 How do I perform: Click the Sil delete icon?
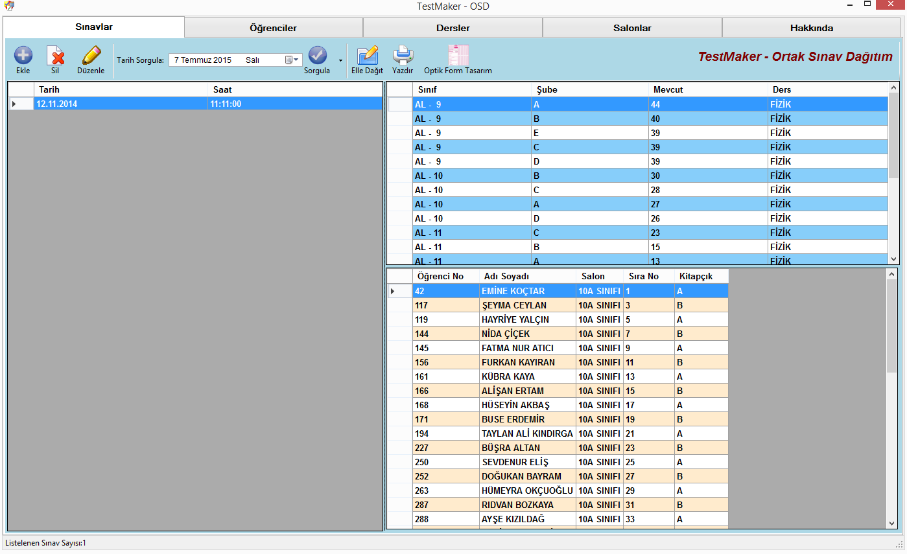(55, 56)
